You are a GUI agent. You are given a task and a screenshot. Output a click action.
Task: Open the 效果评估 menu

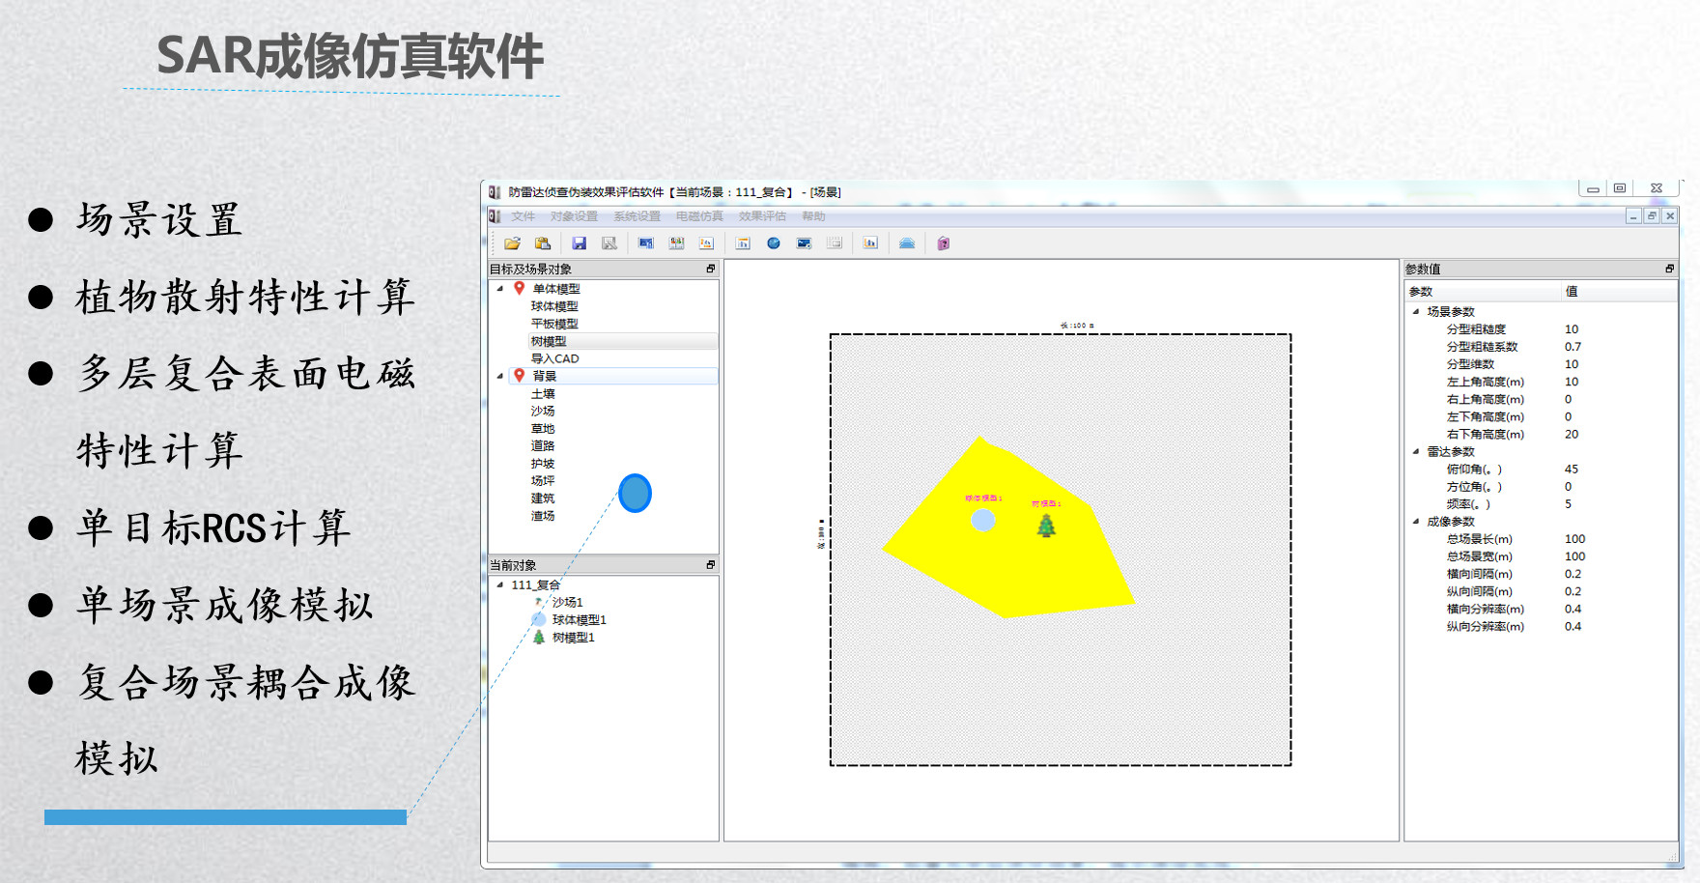(762, 216)
